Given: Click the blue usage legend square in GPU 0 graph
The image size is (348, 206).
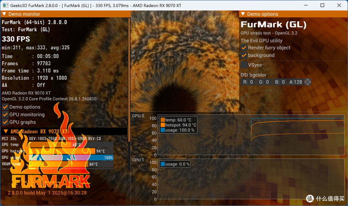Looking at the screenshot, I should pyautogui.click(x=163, y=130).
